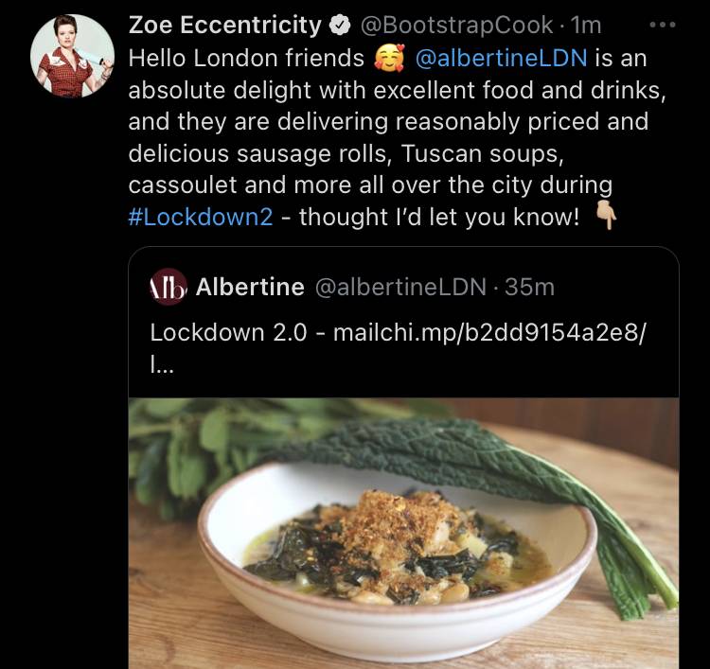Image resolution: width=710 pixels, height=669 pixels.
Task: Open the #Lockdown2 hashtag
Action: (x=201, y=217)
